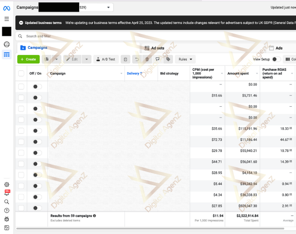Click the info icon beside Results from 59 campaigns

94,216
